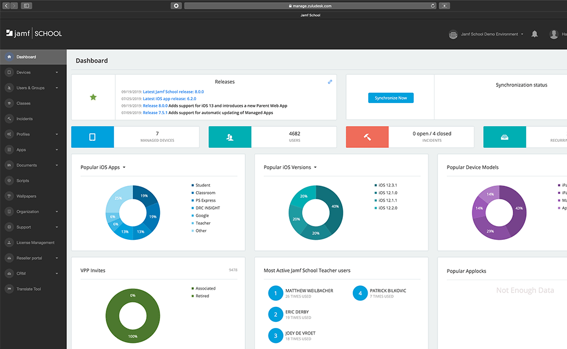Click the Apps sidebar icon
The width and height of the screenshot is (567, 349).
coord(9,150)
